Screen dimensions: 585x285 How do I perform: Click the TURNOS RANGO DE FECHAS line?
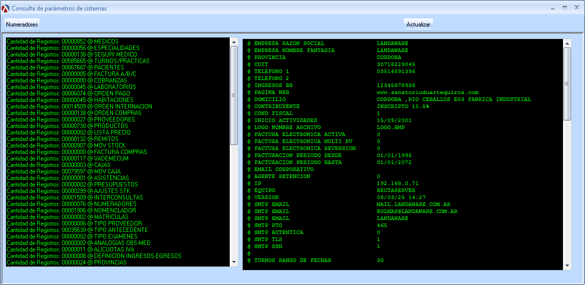pyautogui.click(x=315, y=260)
